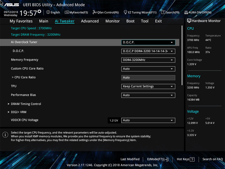Open Ai Overclock Tuner dropdown
This screenshot has height=169, width=225.
148,42
